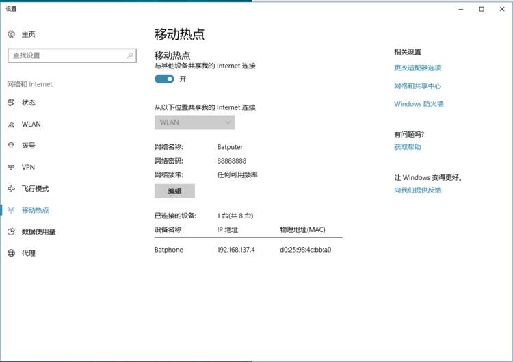Screen dimensions: 513x362
Task: Click the network name Batputer
Action: pyautogui.click(x=230, y=147)
